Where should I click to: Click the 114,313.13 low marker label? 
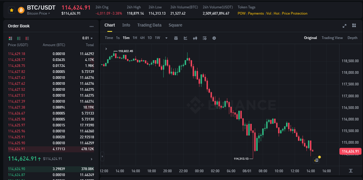[241, 158]
